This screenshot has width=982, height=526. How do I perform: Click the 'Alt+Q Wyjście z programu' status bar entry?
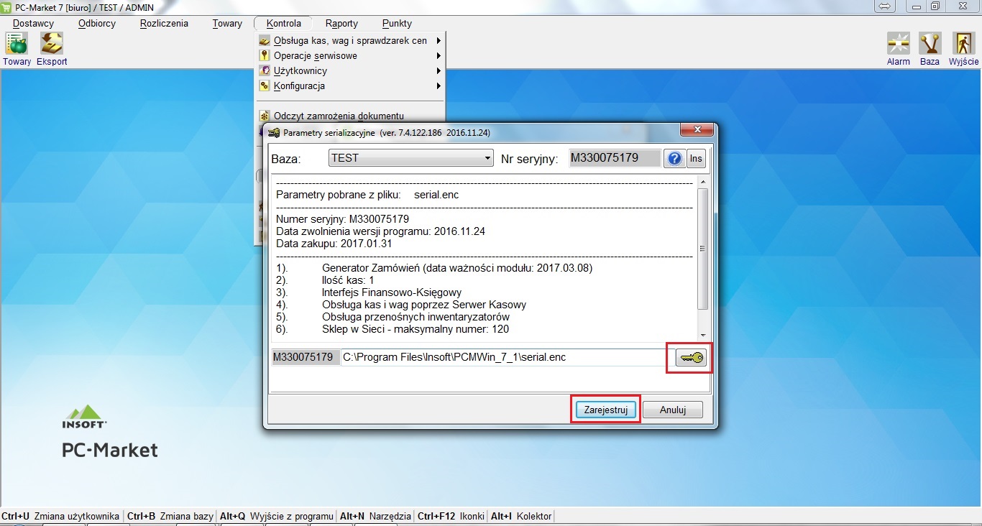[x=277, y=516]
